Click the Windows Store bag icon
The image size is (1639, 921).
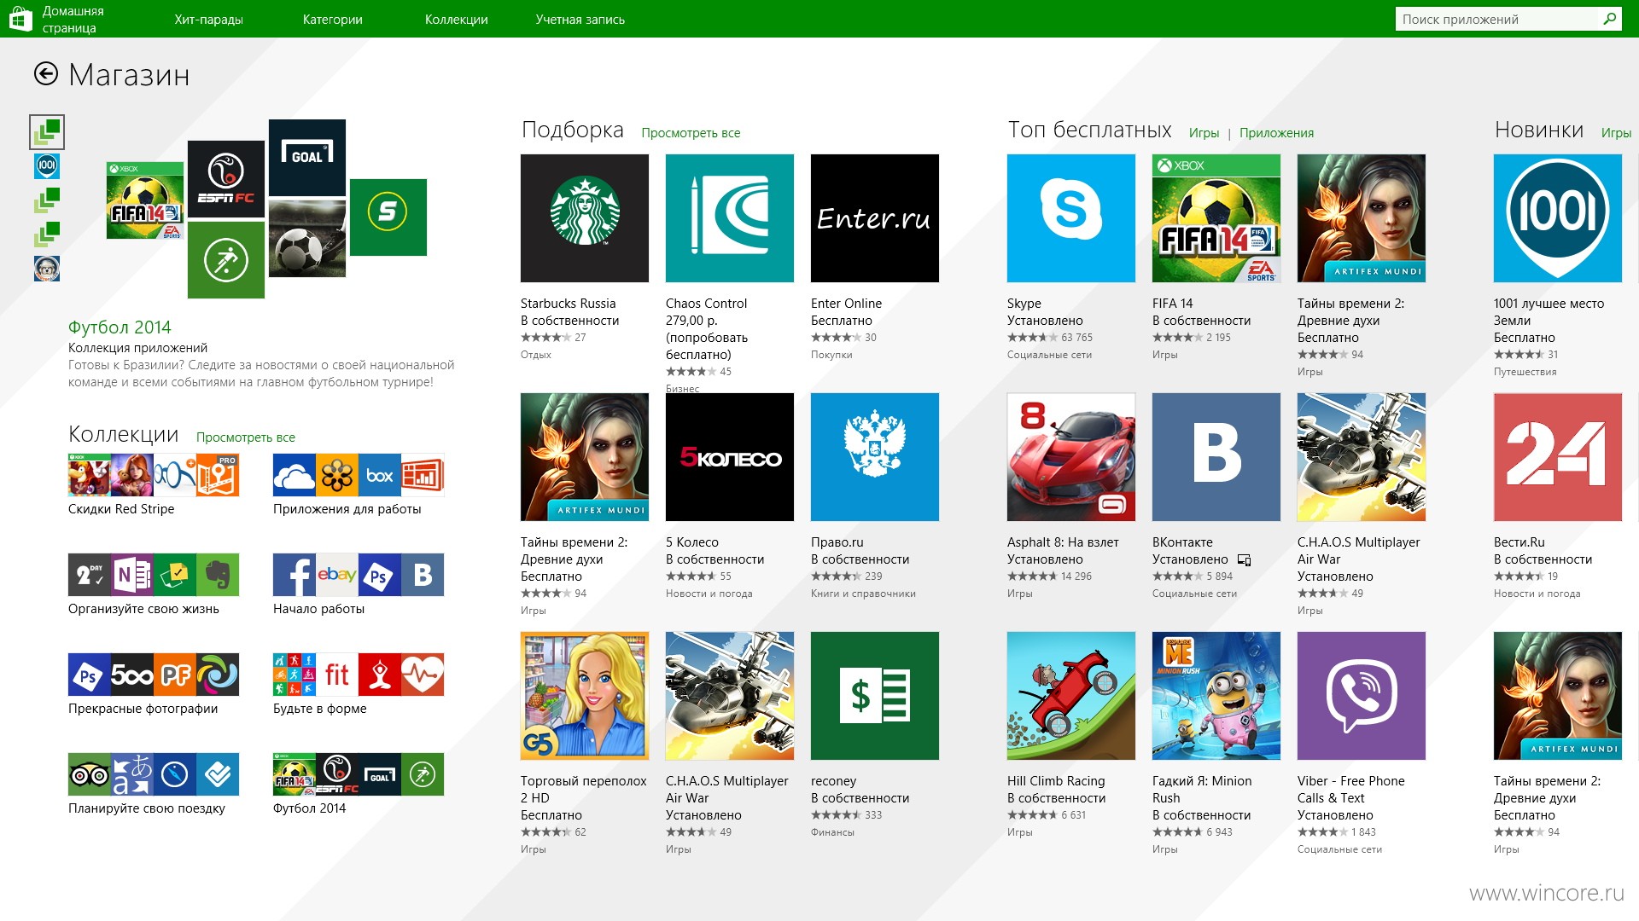point(20,19)
